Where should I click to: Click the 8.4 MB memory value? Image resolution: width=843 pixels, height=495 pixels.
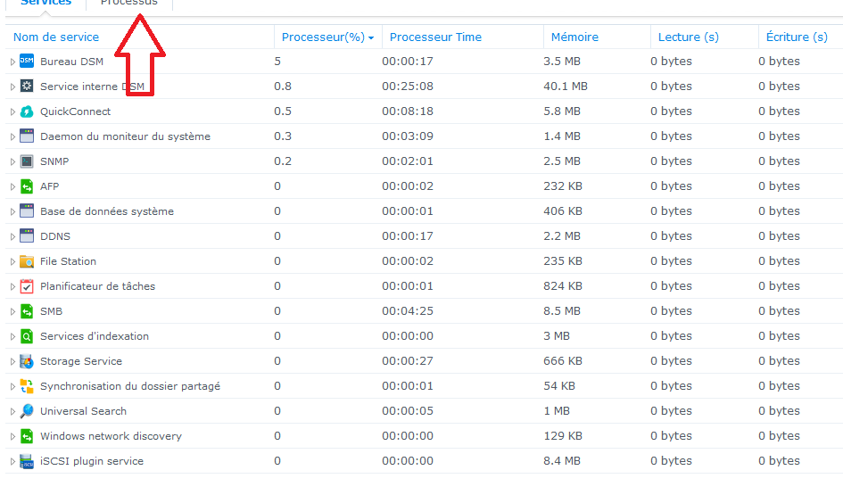point(562,460)
